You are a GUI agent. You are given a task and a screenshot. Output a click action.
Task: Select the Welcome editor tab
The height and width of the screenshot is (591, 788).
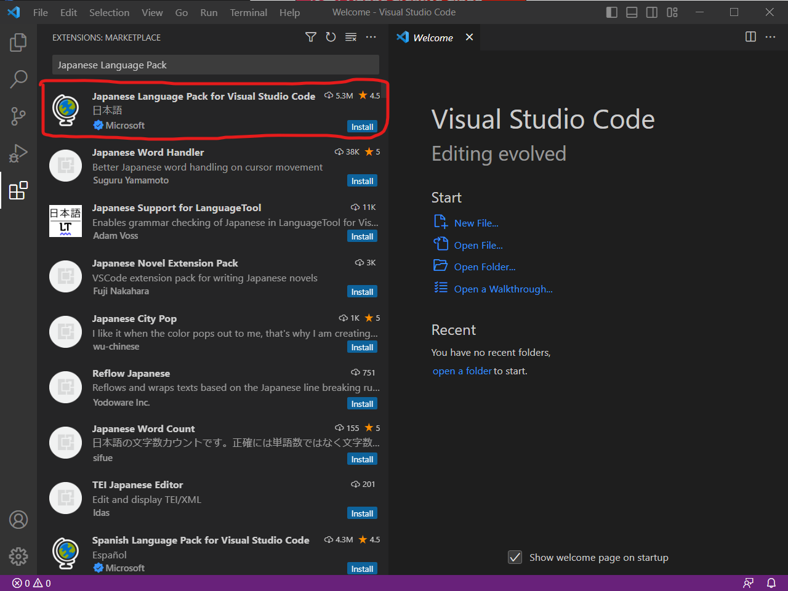click(x=433, y=38)
